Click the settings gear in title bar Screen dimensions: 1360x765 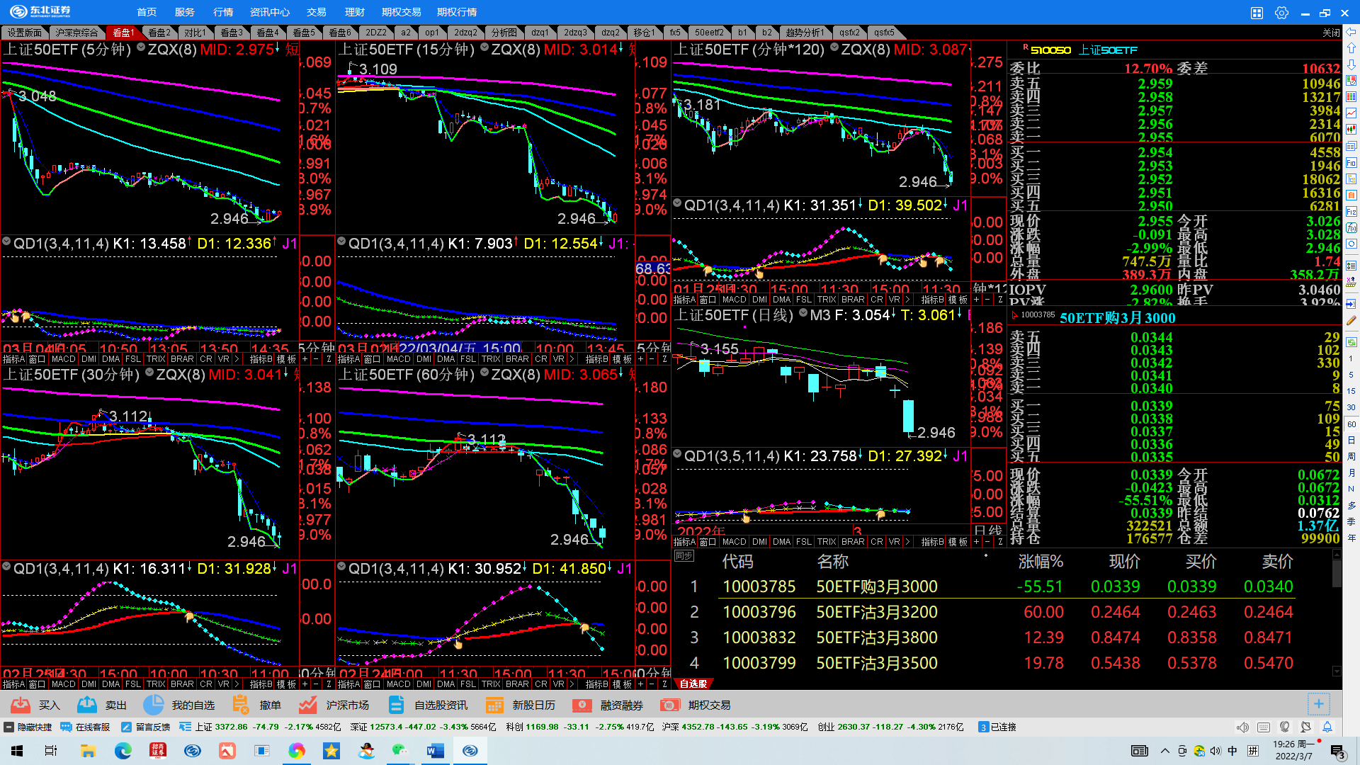coord(1281,13)
